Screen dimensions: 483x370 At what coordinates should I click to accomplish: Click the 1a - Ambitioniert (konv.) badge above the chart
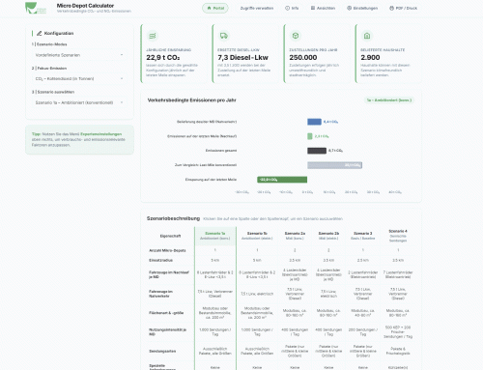(388, 100)
